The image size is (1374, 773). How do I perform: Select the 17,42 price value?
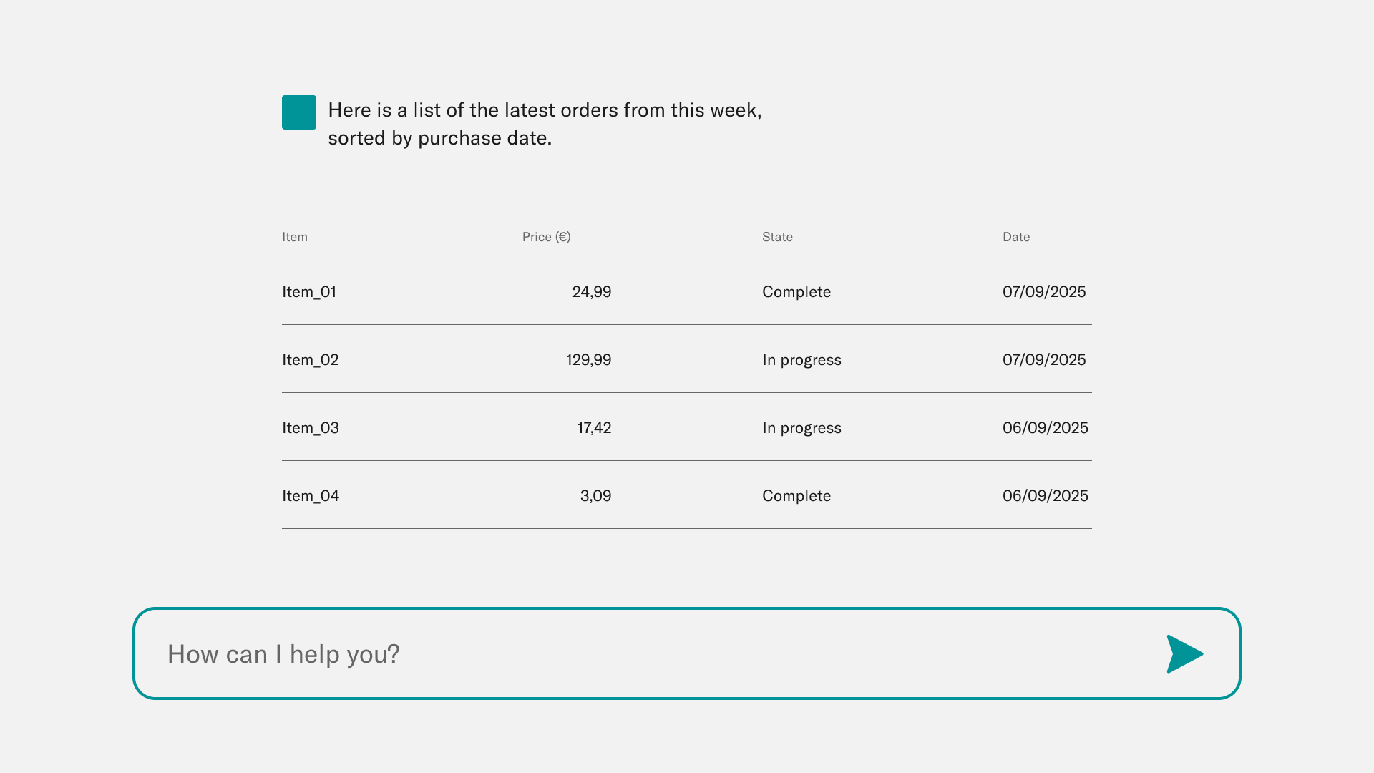point(595,428)
